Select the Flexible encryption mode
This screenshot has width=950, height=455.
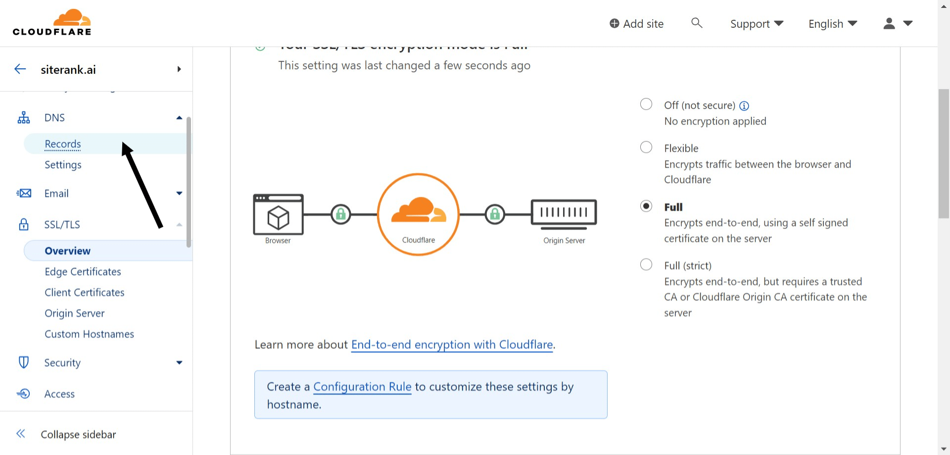pyautogui.click(x=646, y=148)
